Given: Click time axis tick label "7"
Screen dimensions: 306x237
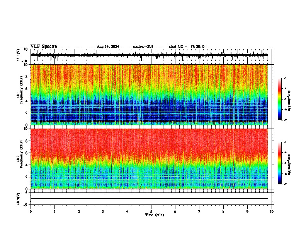Looking at the screenshot, I should pyautogui.click(x=199, y=211).
